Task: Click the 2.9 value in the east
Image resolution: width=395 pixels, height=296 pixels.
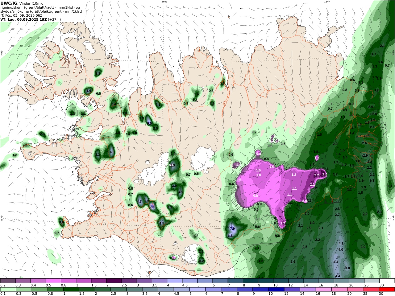Action: (x=365, y=155)
